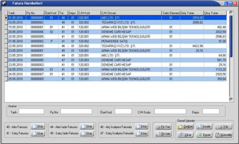Click the scroll-down arrow of the grid scrollbar

(x=231, y=99)
